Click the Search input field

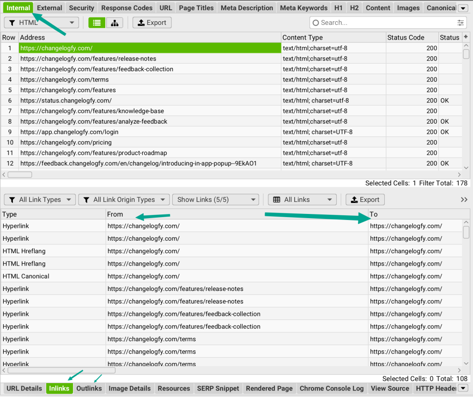(x=388, y=23)
